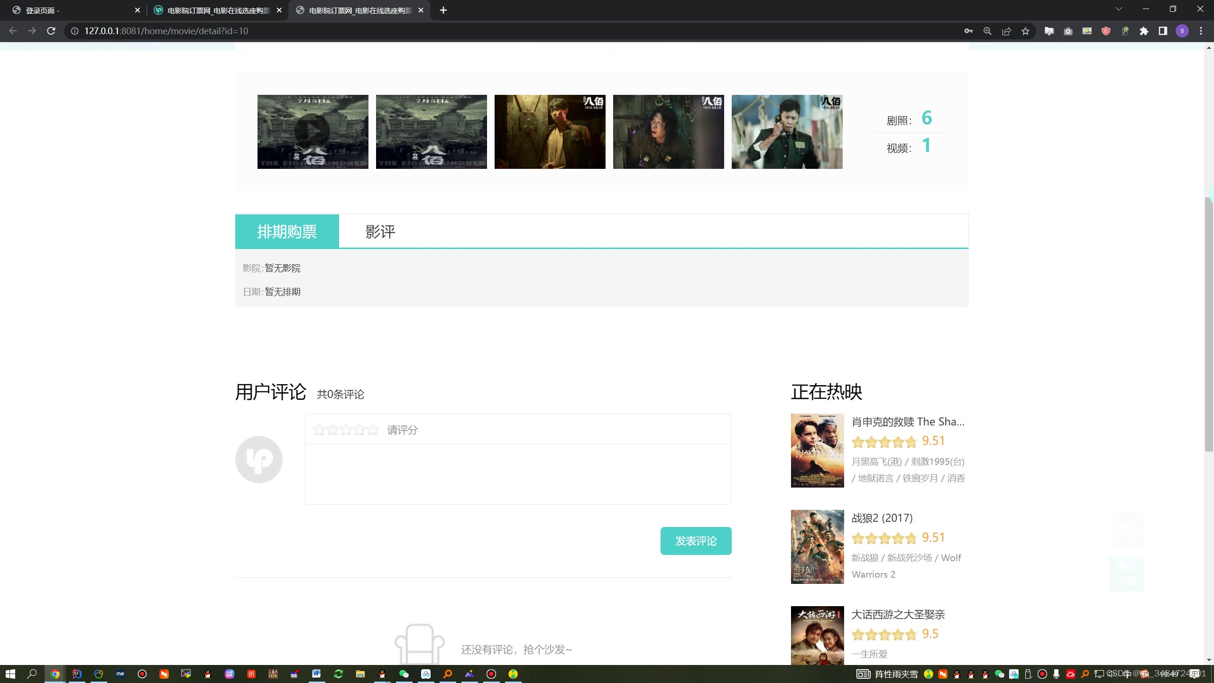This screenshot has width=1214, height=683.
Task: Play the trailer video thumbnail
Action: click(x=313, y=131)
